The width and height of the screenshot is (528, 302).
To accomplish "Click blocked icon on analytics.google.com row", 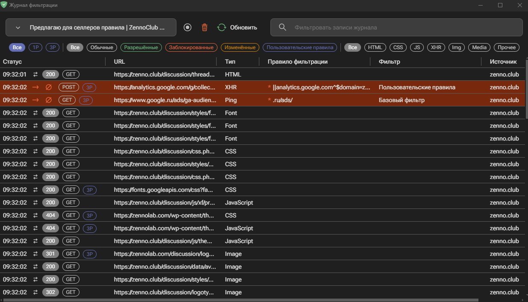I will [x=49, y=87].
